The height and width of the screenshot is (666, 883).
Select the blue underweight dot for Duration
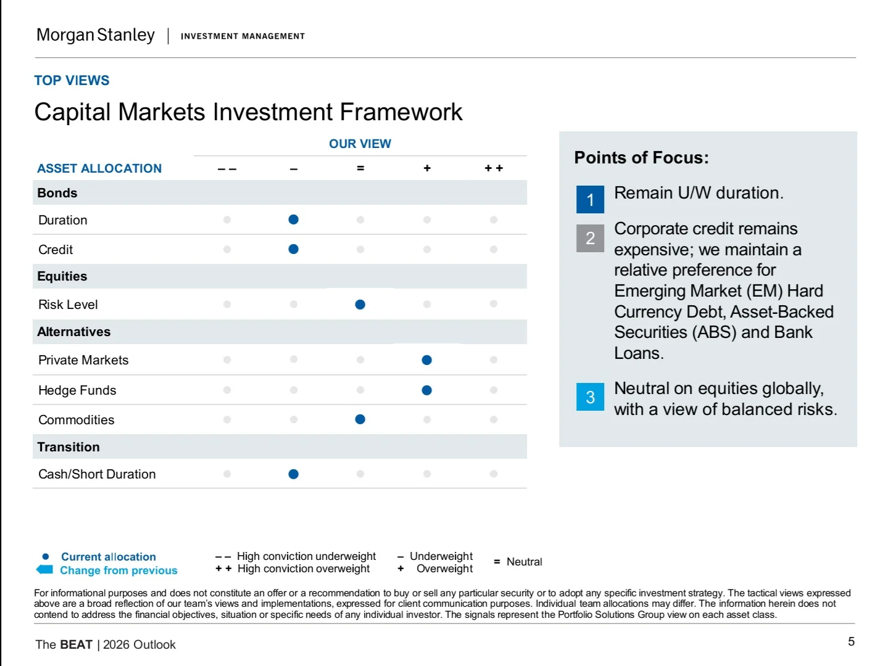pyautogui.click(x=294, y=220)
